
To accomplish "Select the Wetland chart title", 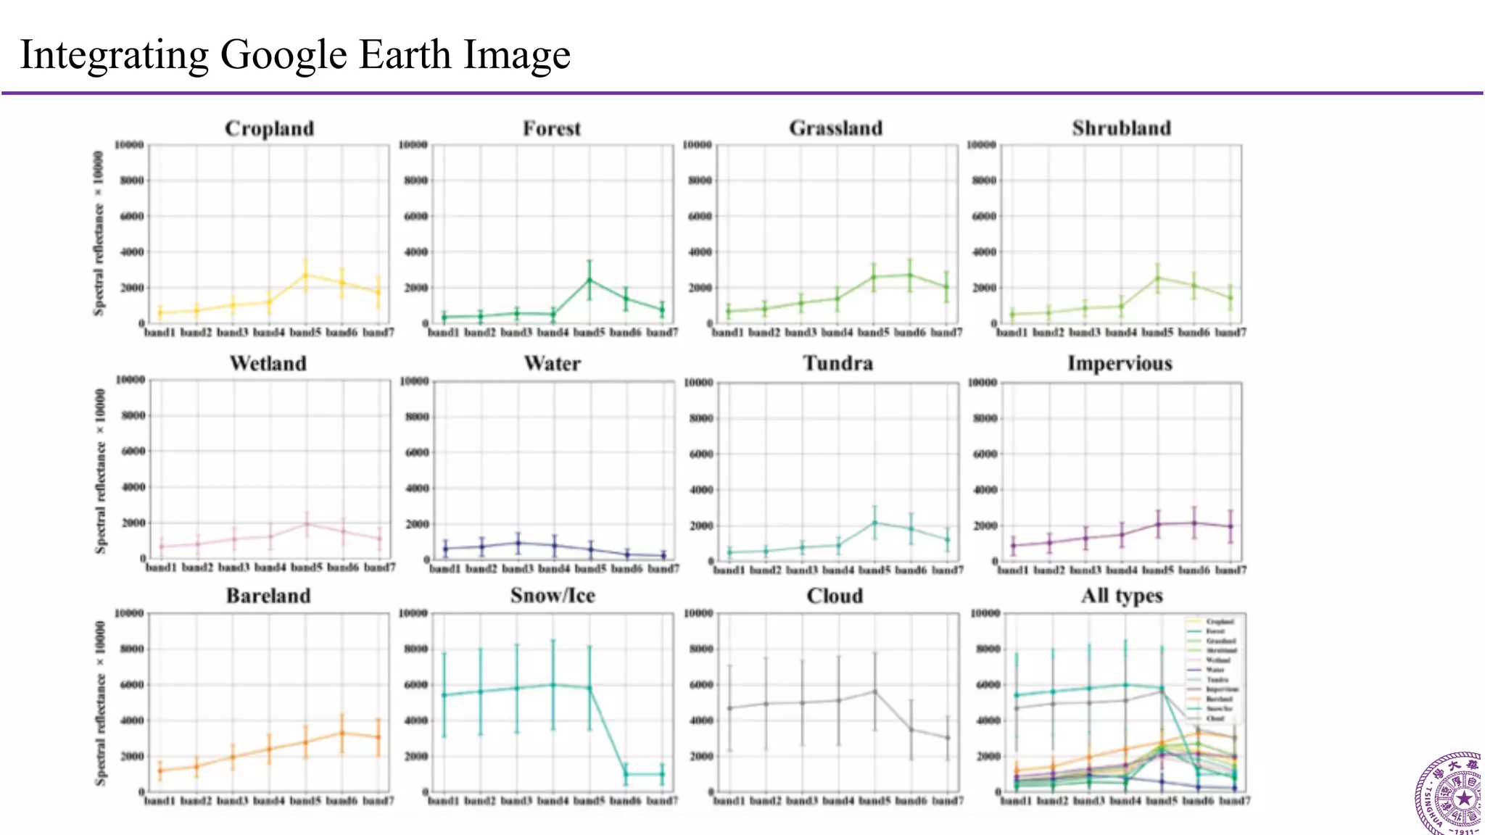I will click(268, 363).
